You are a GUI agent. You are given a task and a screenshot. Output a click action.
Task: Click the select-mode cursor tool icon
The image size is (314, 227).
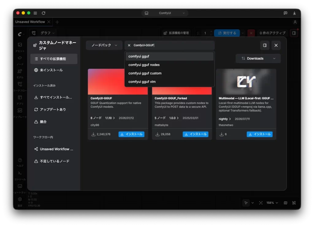[x=246, y=203]
